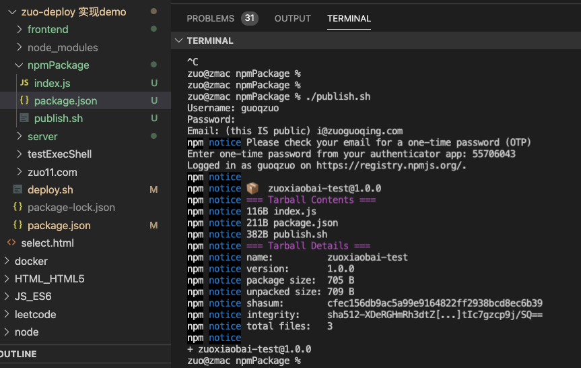Click the modified dot beside frontend

[153, 29]
